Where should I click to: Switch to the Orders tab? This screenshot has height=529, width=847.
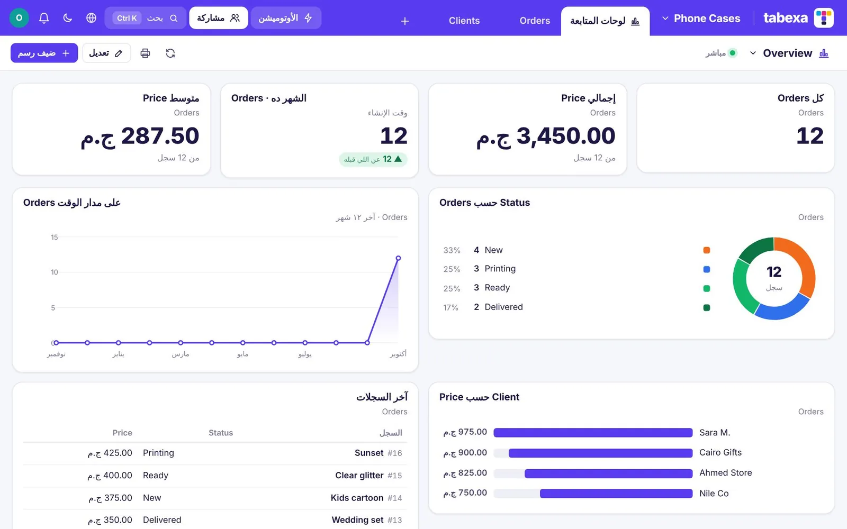point(535,21)
